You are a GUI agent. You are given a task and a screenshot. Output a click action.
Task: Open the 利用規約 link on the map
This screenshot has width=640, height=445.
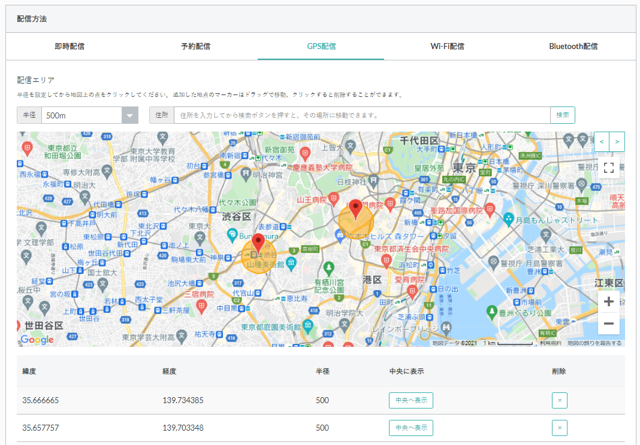pyautogui.click(x=550, y=343)
